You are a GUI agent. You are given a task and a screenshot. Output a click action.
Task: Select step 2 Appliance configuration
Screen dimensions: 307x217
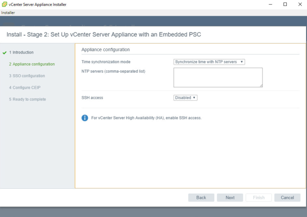(32, 64)
